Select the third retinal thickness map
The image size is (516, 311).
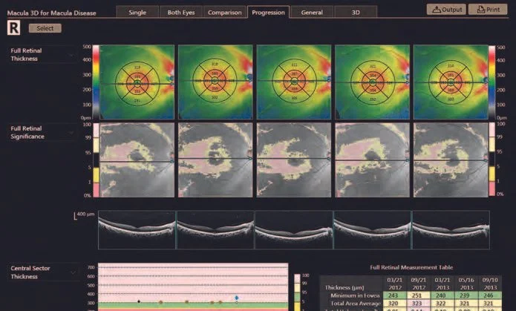coord(294,82)
